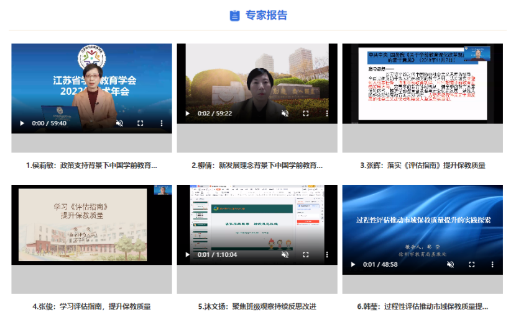516x320 pixels.
Task: Toggle mute on the 沐文扬 video
Action: 285,254
